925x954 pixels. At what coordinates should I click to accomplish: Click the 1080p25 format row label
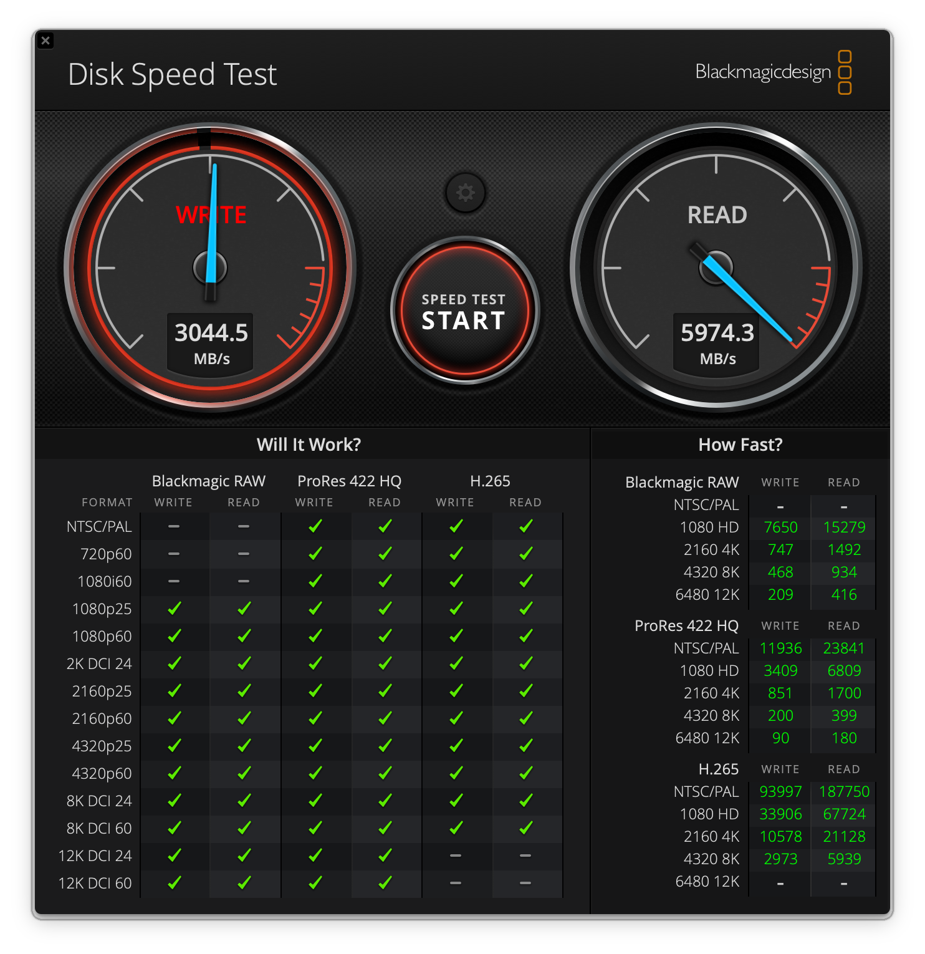(x=102, y=609)
